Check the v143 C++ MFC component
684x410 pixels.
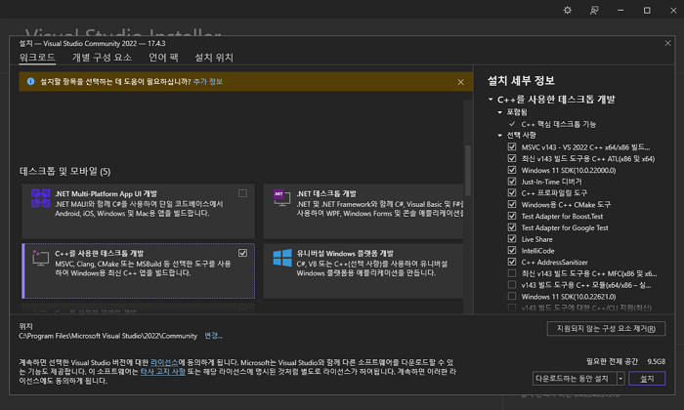512,273
